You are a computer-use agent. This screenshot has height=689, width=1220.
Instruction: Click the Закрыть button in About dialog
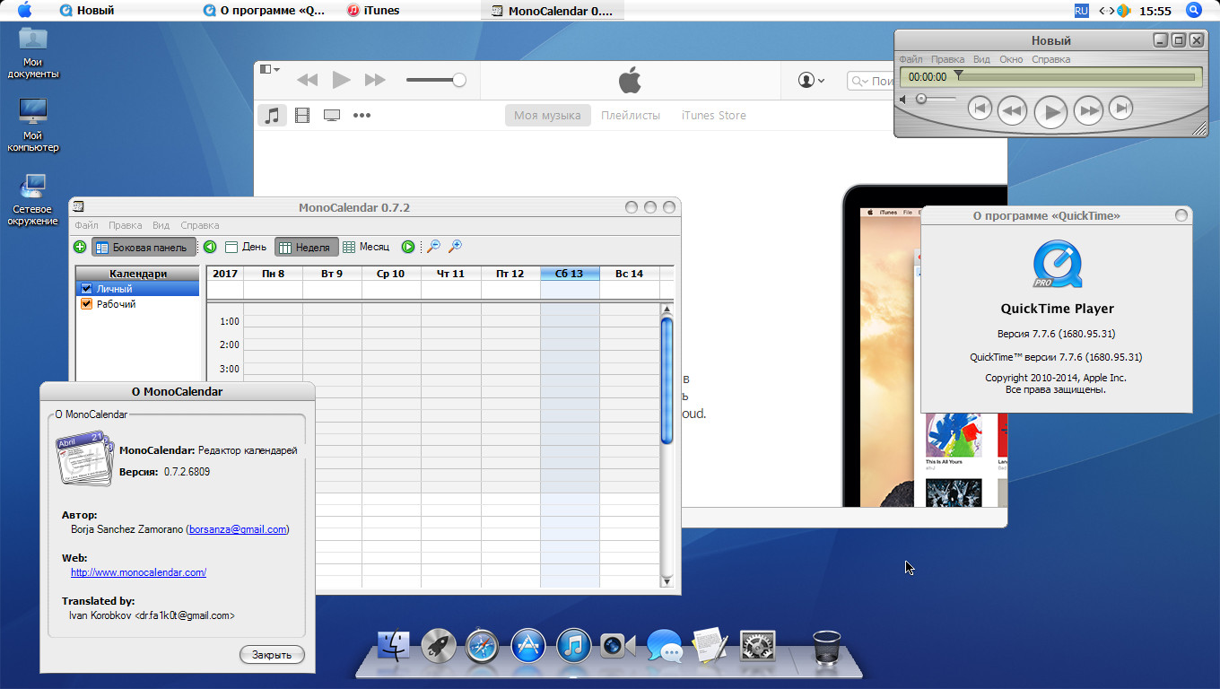click(x=272, y=655)
